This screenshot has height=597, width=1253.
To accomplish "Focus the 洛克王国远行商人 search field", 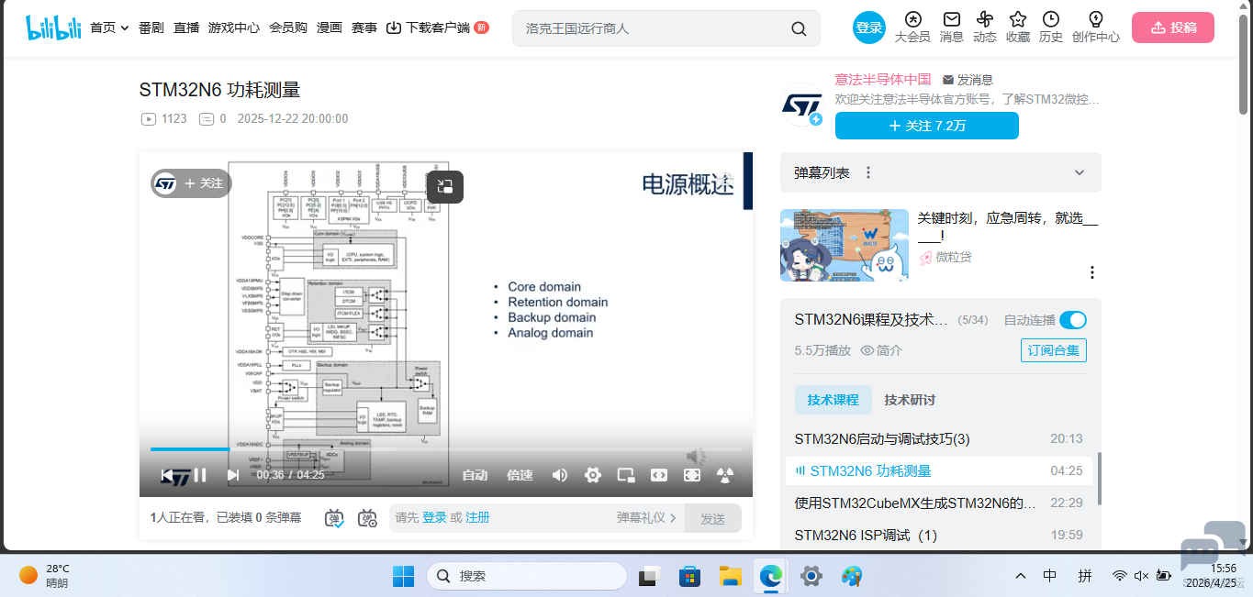I will (x=652, y=28).
